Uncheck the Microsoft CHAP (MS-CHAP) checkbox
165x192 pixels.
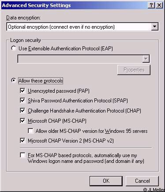tap(22, 120)
